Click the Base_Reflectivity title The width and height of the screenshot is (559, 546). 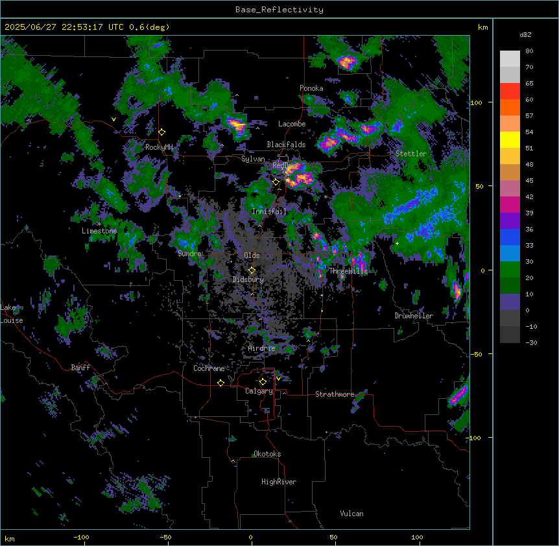pyautogui.click(x=279, y=10)
